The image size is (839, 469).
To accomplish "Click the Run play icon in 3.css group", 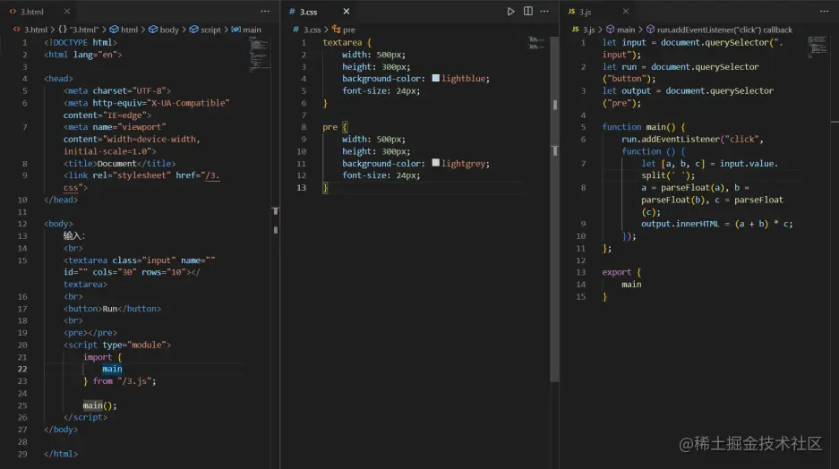I will 511,12.
